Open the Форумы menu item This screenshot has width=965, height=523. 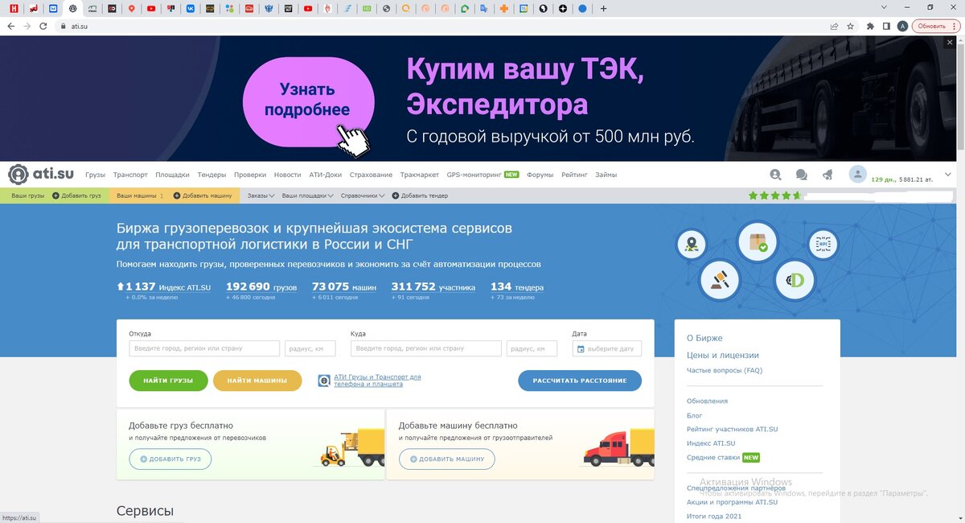541,175
